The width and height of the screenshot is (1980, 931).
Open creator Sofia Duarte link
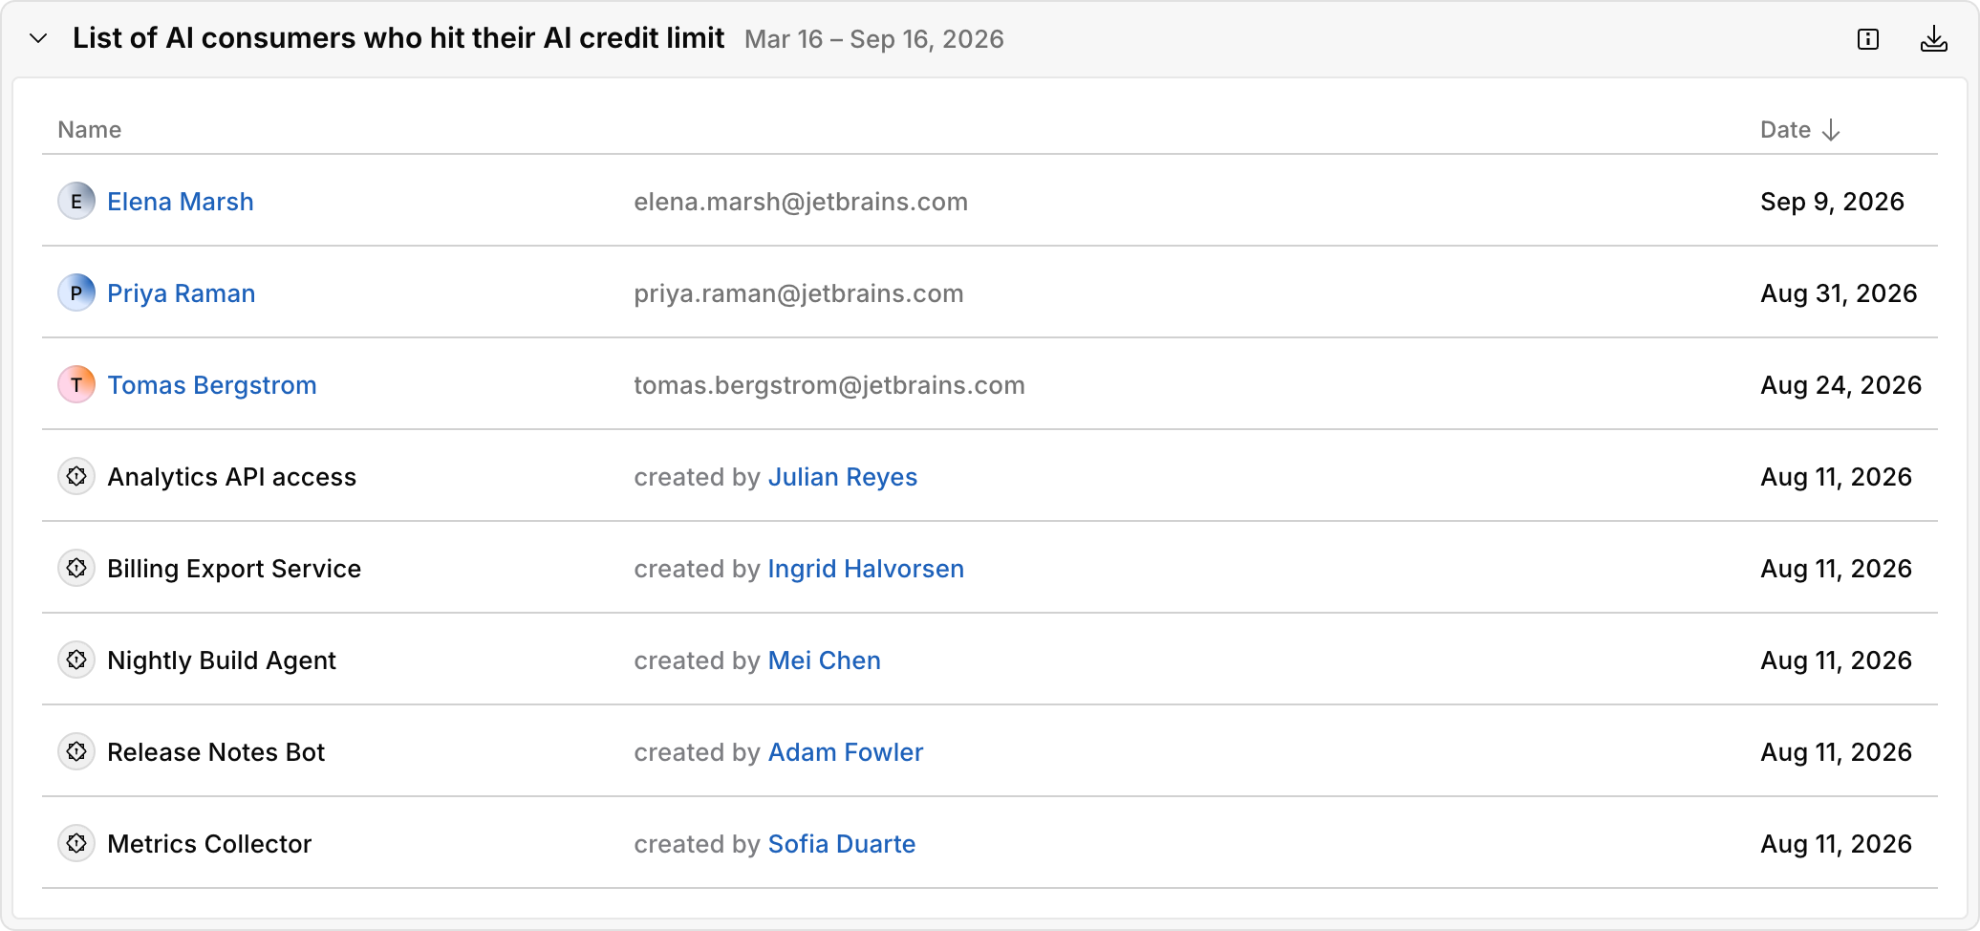point(842,844)
